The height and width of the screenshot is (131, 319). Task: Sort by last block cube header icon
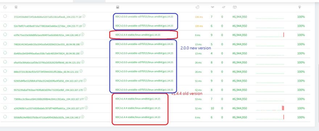pyautogui.click(x=235, y=7)
